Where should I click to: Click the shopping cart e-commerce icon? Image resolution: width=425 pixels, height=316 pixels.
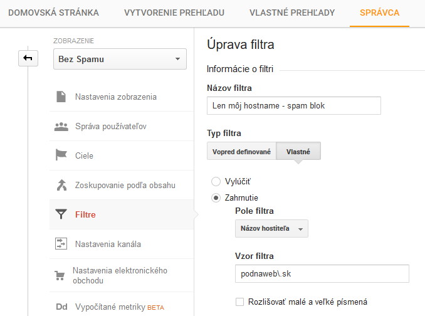(60, 275)
